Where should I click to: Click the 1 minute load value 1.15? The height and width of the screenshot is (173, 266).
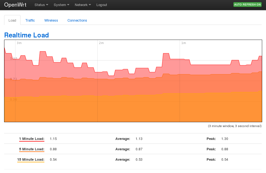53,139
